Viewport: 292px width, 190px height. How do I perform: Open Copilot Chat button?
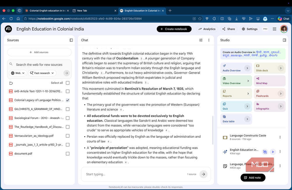(x=284, y=19)
